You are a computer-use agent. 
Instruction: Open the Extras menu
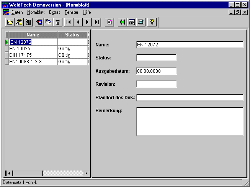[x=54, y=12]
